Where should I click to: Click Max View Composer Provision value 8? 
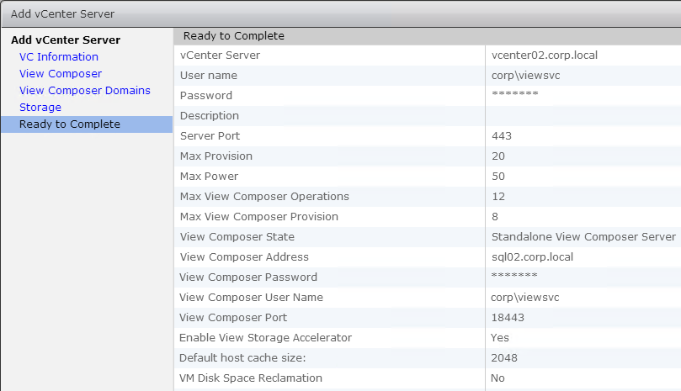tap(495, 217)
